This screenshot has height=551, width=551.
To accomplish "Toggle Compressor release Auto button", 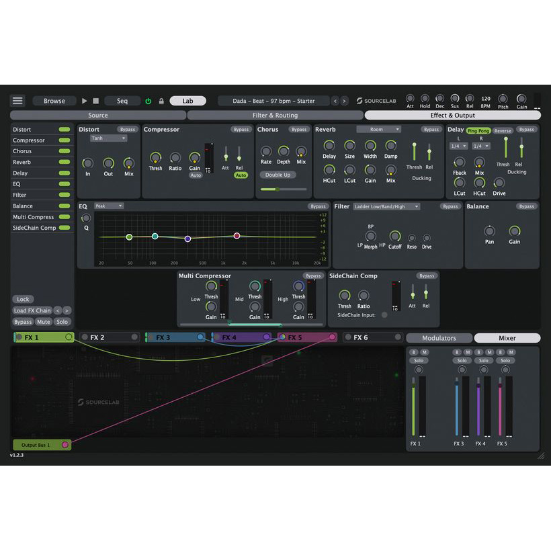I will pyautogui.click(x=241, y=175).
